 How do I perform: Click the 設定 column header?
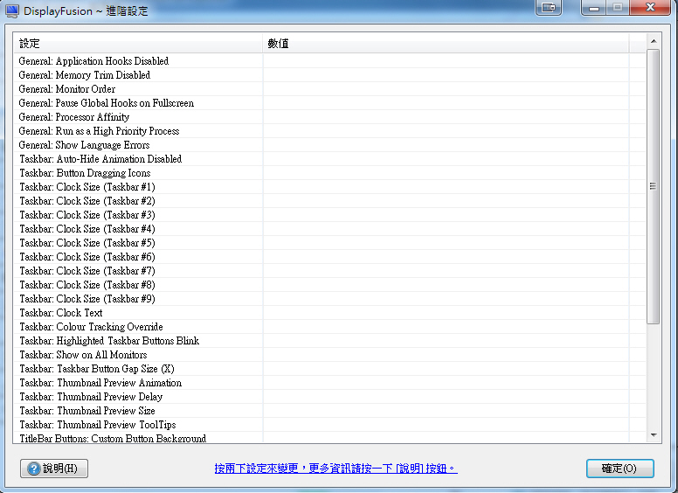(140, 44)
